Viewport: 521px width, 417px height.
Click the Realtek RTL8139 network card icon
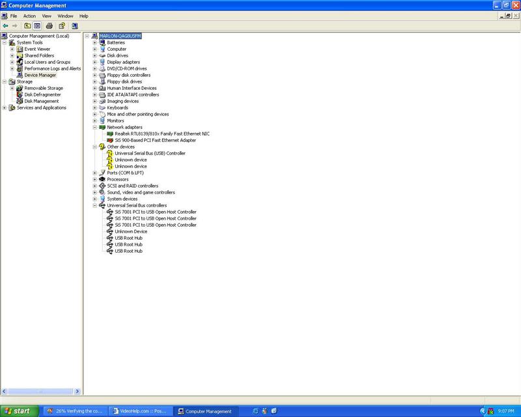pos(110,134)
